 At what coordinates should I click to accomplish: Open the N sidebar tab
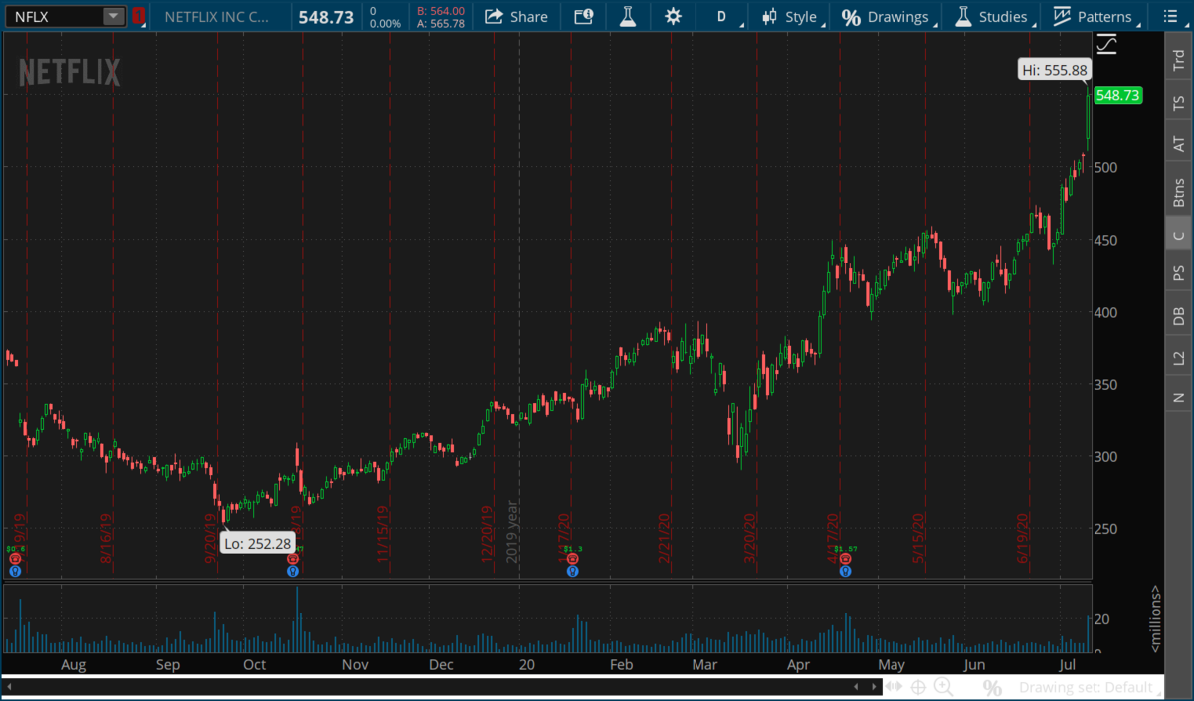[1179, 398]
